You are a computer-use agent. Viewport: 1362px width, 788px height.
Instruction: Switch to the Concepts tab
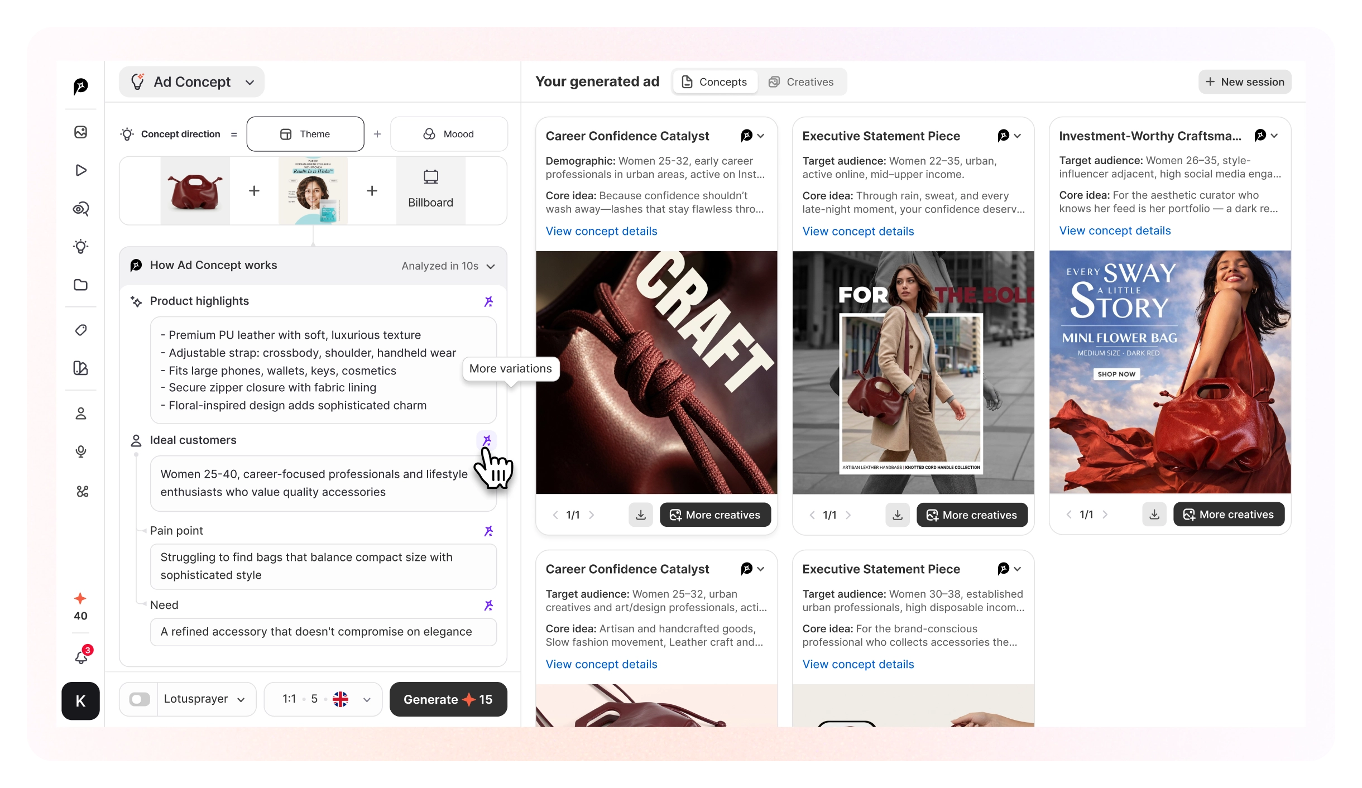(x=715, y=82)
